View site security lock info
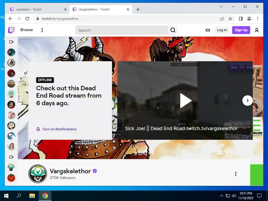The image size is (268, 201). [x=38, y=19]
